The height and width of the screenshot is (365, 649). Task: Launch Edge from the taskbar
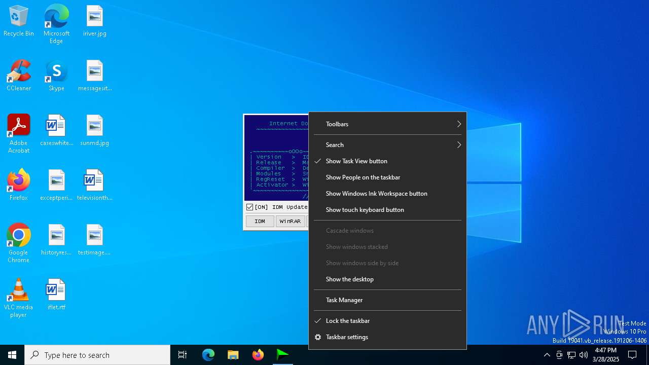[x=208, y=355]
